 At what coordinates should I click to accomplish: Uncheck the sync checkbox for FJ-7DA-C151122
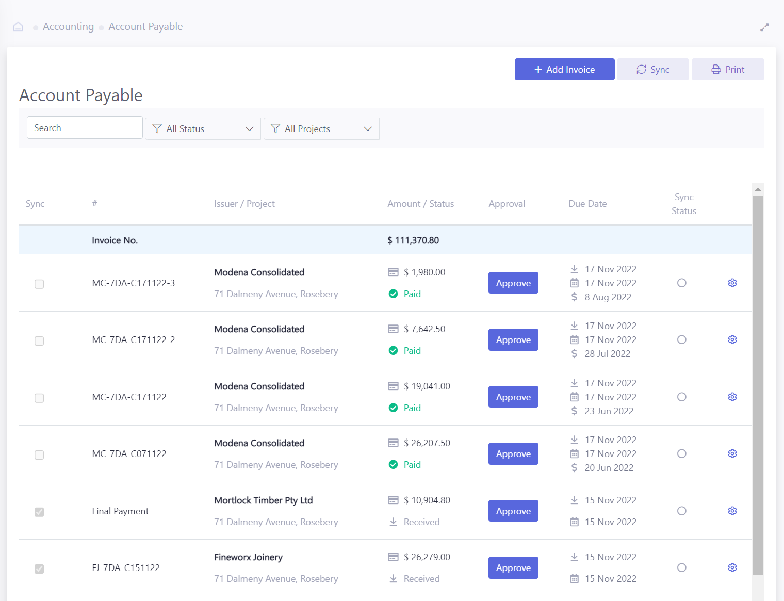click(x=39, y=568)
